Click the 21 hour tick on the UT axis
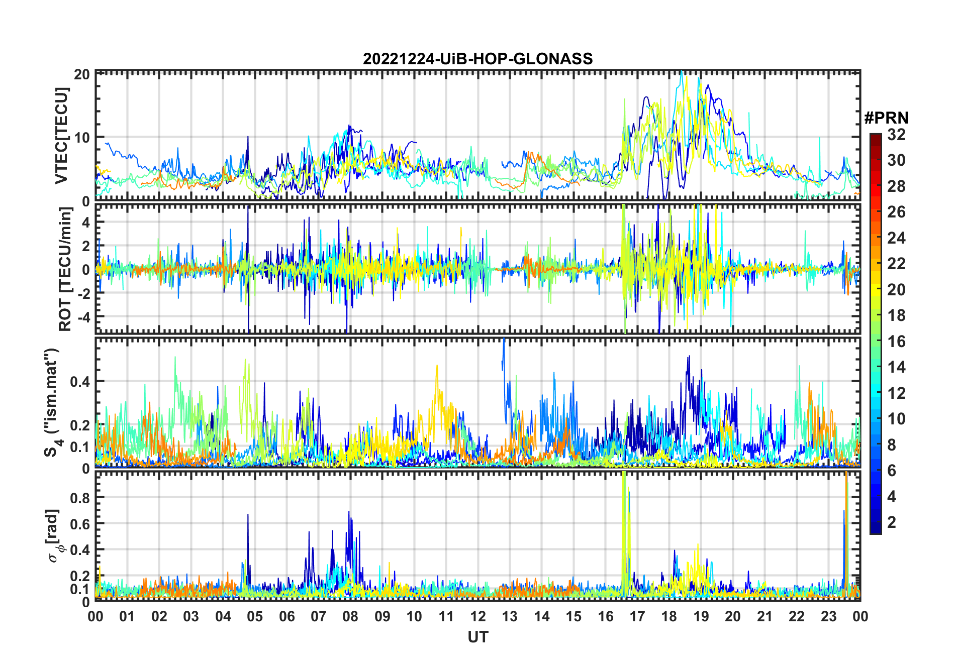 765,616
